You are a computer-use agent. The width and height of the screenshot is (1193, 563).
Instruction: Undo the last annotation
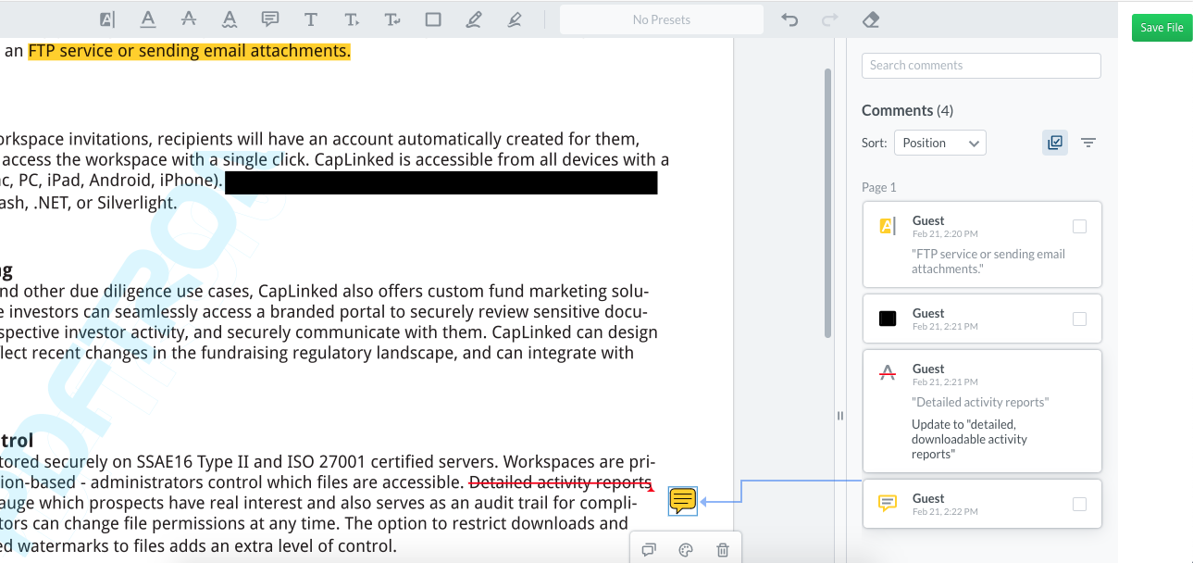pyautogui.click(x=789, y=19)
